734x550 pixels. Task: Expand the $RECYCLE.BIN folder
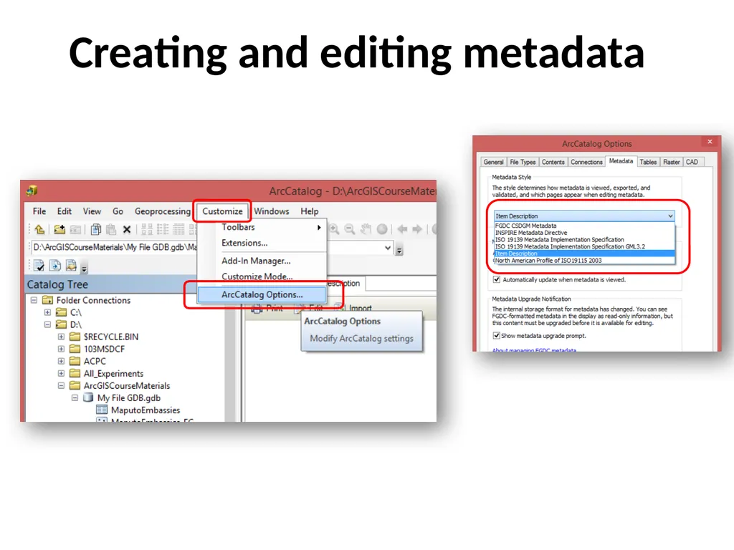62,337
